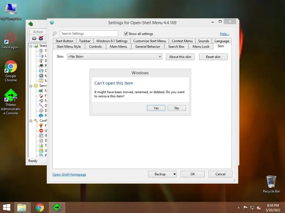
Task: Open the Sounds tab
Action: [x=203, y=41]
